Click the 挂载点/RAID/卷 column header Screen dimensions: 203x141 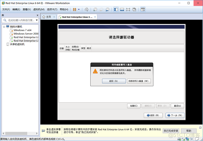point(76,48)
